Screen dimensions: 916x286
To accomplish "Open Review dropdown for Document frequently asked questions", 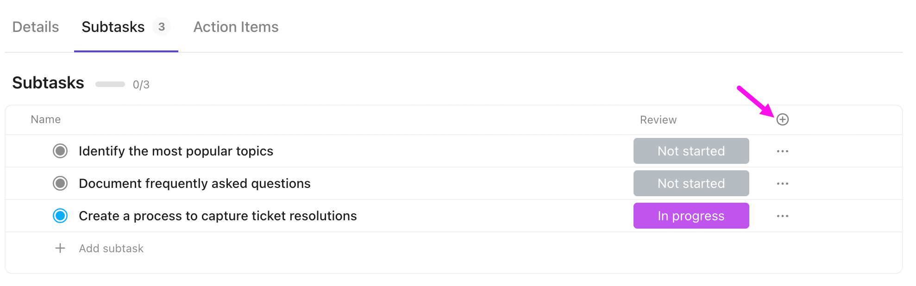I will click(691, 184).
